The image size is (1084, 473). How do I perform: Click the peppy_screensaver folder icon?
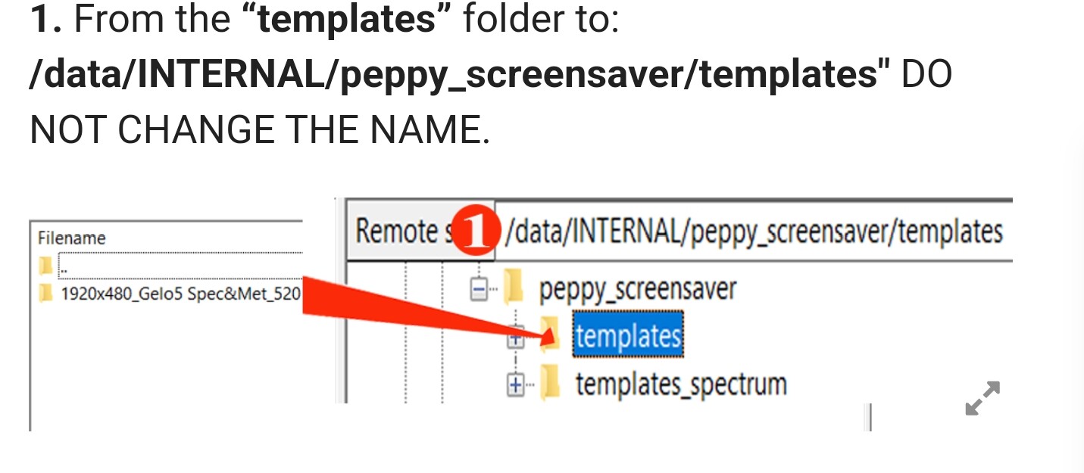[x=514, y=289]
